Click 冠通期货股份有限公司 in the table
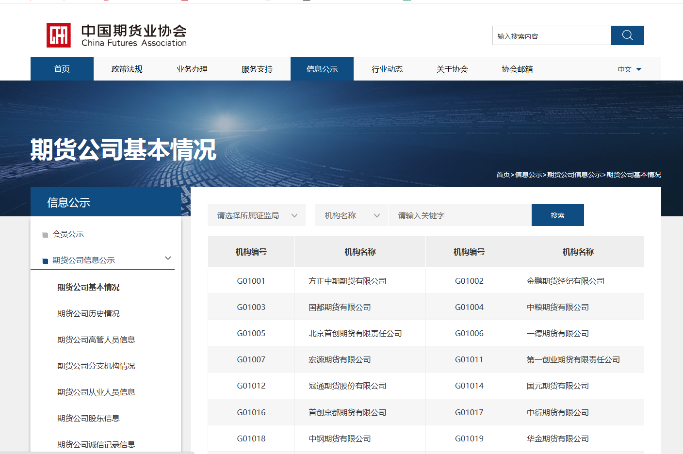 pyautogui.click(x=347, y=386)
